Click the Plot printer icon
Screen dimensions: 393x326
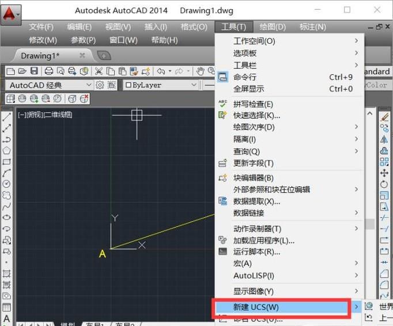click(x=49, y=71)
